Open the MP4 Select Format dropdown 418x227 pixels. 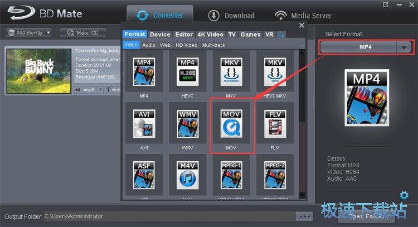[366, 47]
